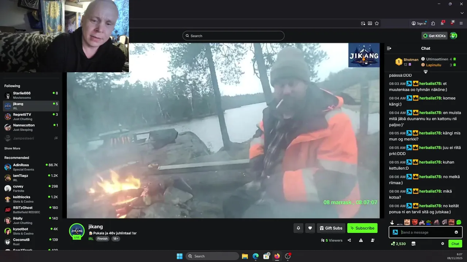Click Firefox Sign in account button
Screen dimensions: 467x262
(x=418, y=23)
